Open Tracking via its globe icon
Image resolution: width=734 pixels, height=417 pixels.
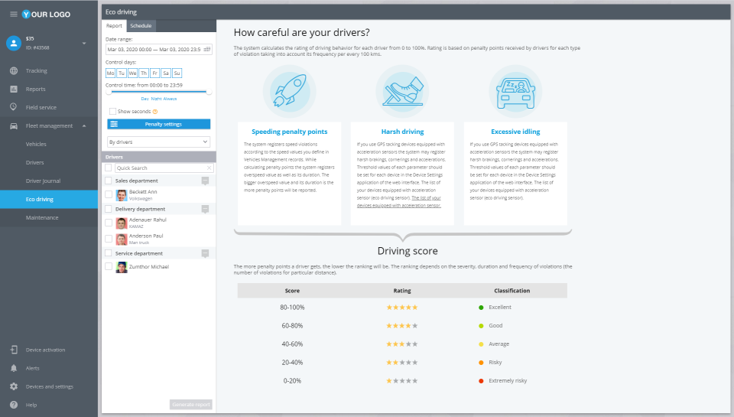click(14, 70)
